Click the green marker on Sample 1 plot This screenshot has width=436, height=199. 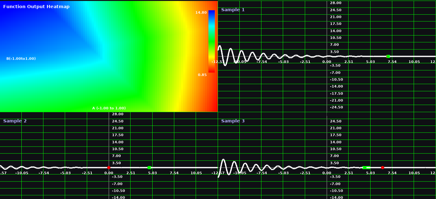tap(388, 56)
